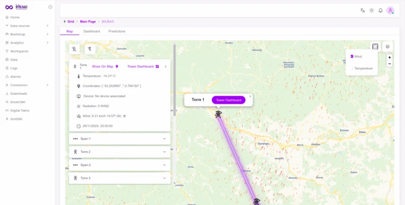The width and height of the screenshot is (405, 205).
Task: Click the Device: No device associated text
Action: point(104,96)
